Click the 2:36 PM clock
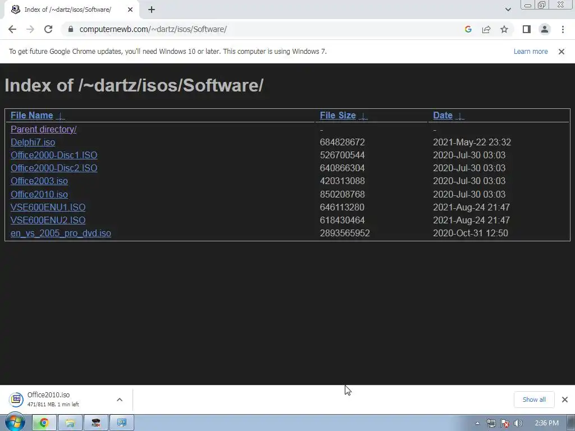This screenshot has width=575, height=431. (x=547, y=423)
